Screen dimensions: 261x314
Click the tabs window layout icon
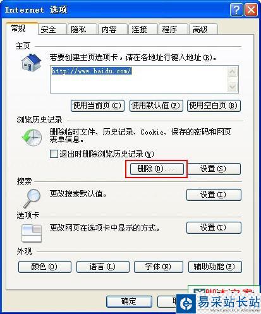(x=32, y=233)
